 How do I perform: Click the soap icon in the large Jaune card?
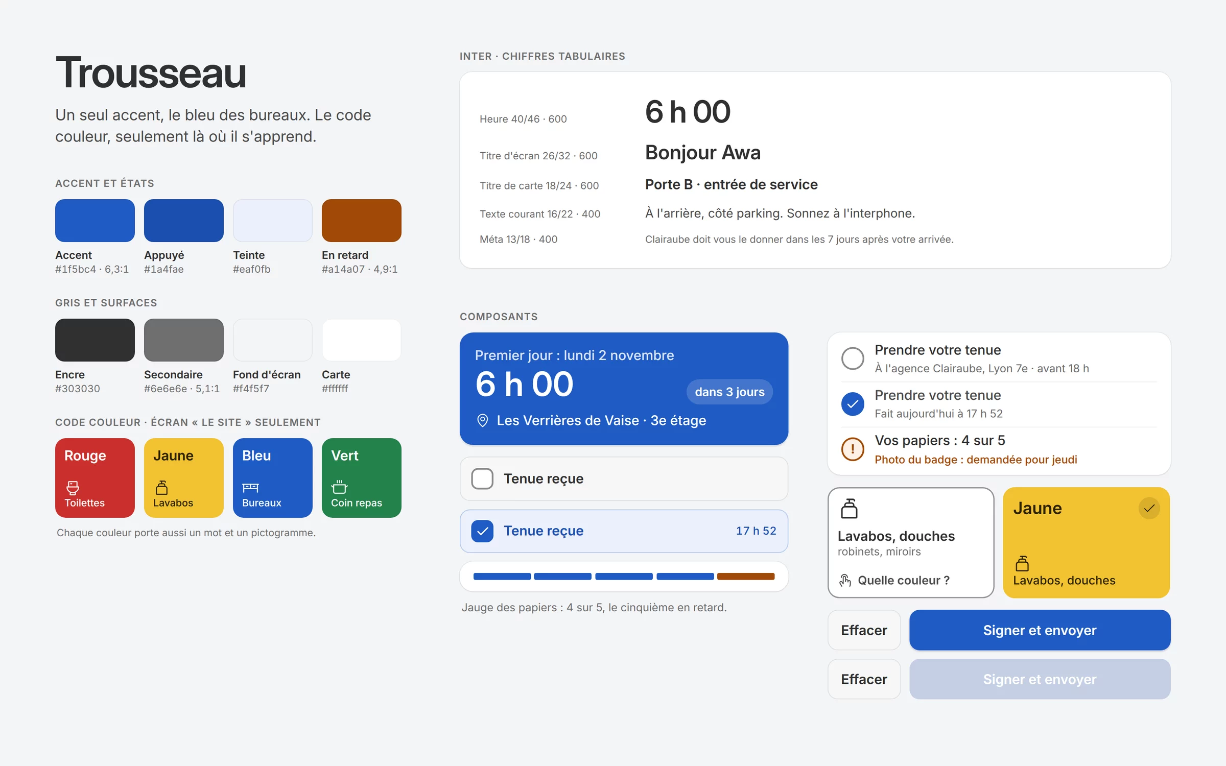pyautogui.click(x=1022, y=563)
